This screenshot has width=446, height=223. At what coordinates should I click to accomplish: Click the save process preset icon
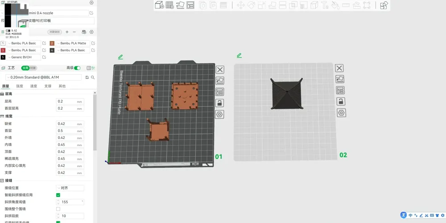click(x=87, y=77)
